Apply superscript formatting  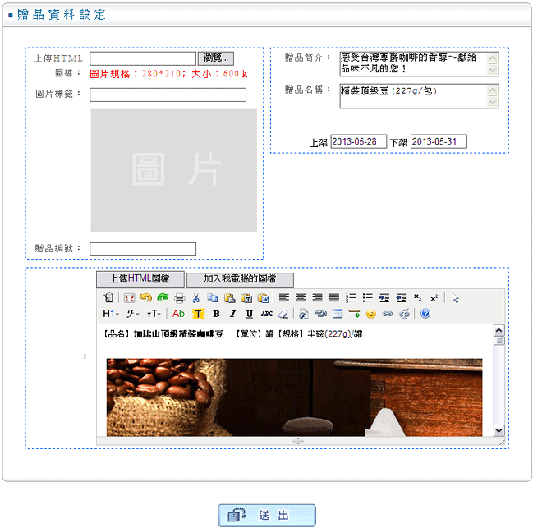tap(434, 298)
